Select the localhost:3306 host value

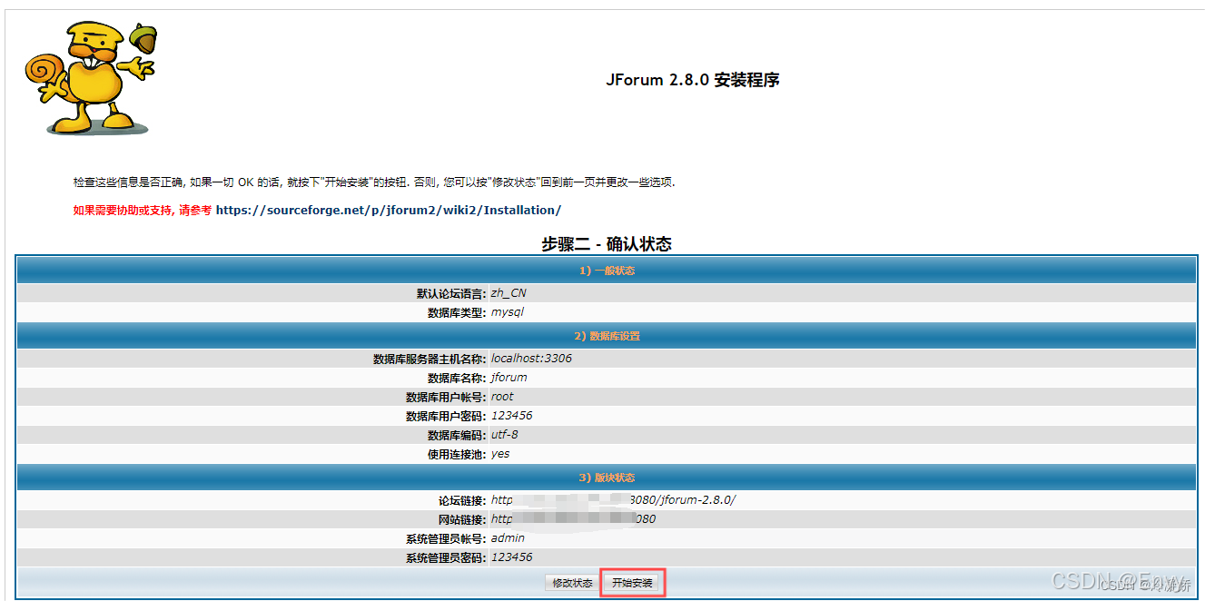coord(531,359)
